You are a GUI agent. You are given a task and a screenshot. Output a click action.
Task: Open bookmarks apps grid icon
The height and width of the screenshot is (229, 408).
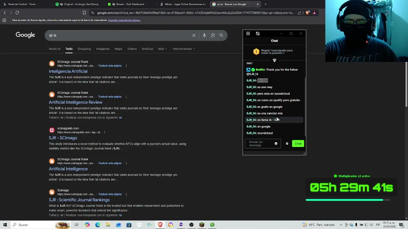4,20
